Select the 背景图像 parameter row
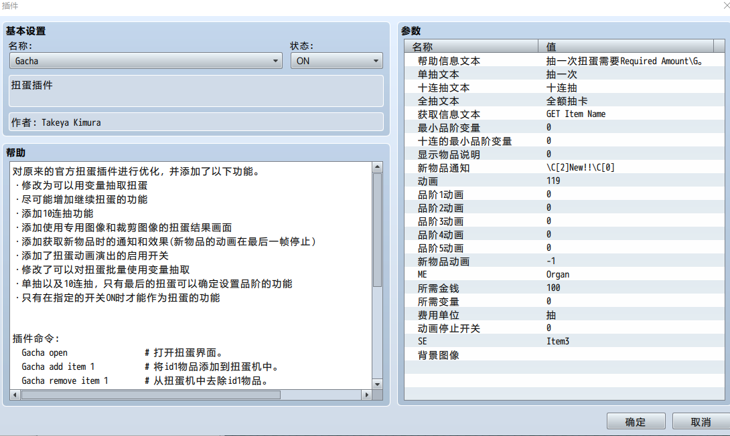 point(565,355)
